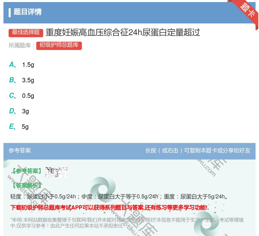Choose answer C 0.5g
The image size is (259, 236).
pyautogui.click(x=21, y=95)
